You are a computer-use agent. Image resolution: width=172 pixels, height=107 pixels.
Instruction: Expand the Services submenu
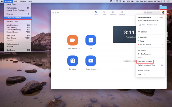[17, 14]
